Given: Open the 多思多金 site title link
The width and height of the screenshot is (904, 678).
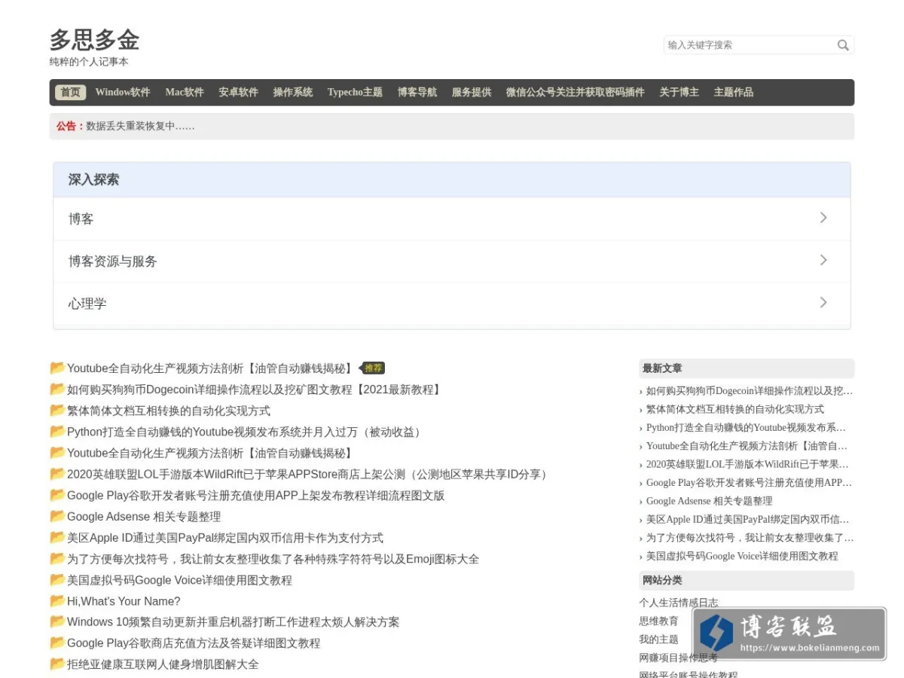Looking at the screenshot, I should tap(94, 40).
